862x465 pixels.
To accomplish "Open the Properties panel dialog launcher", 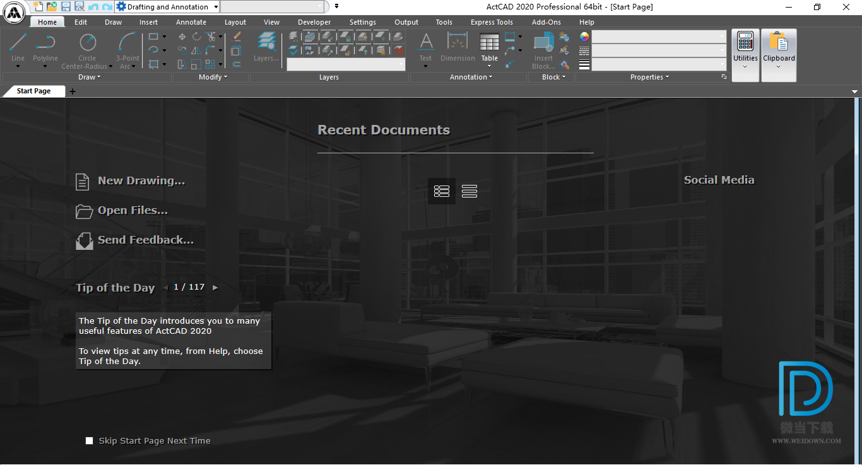I will pos(724,77).
